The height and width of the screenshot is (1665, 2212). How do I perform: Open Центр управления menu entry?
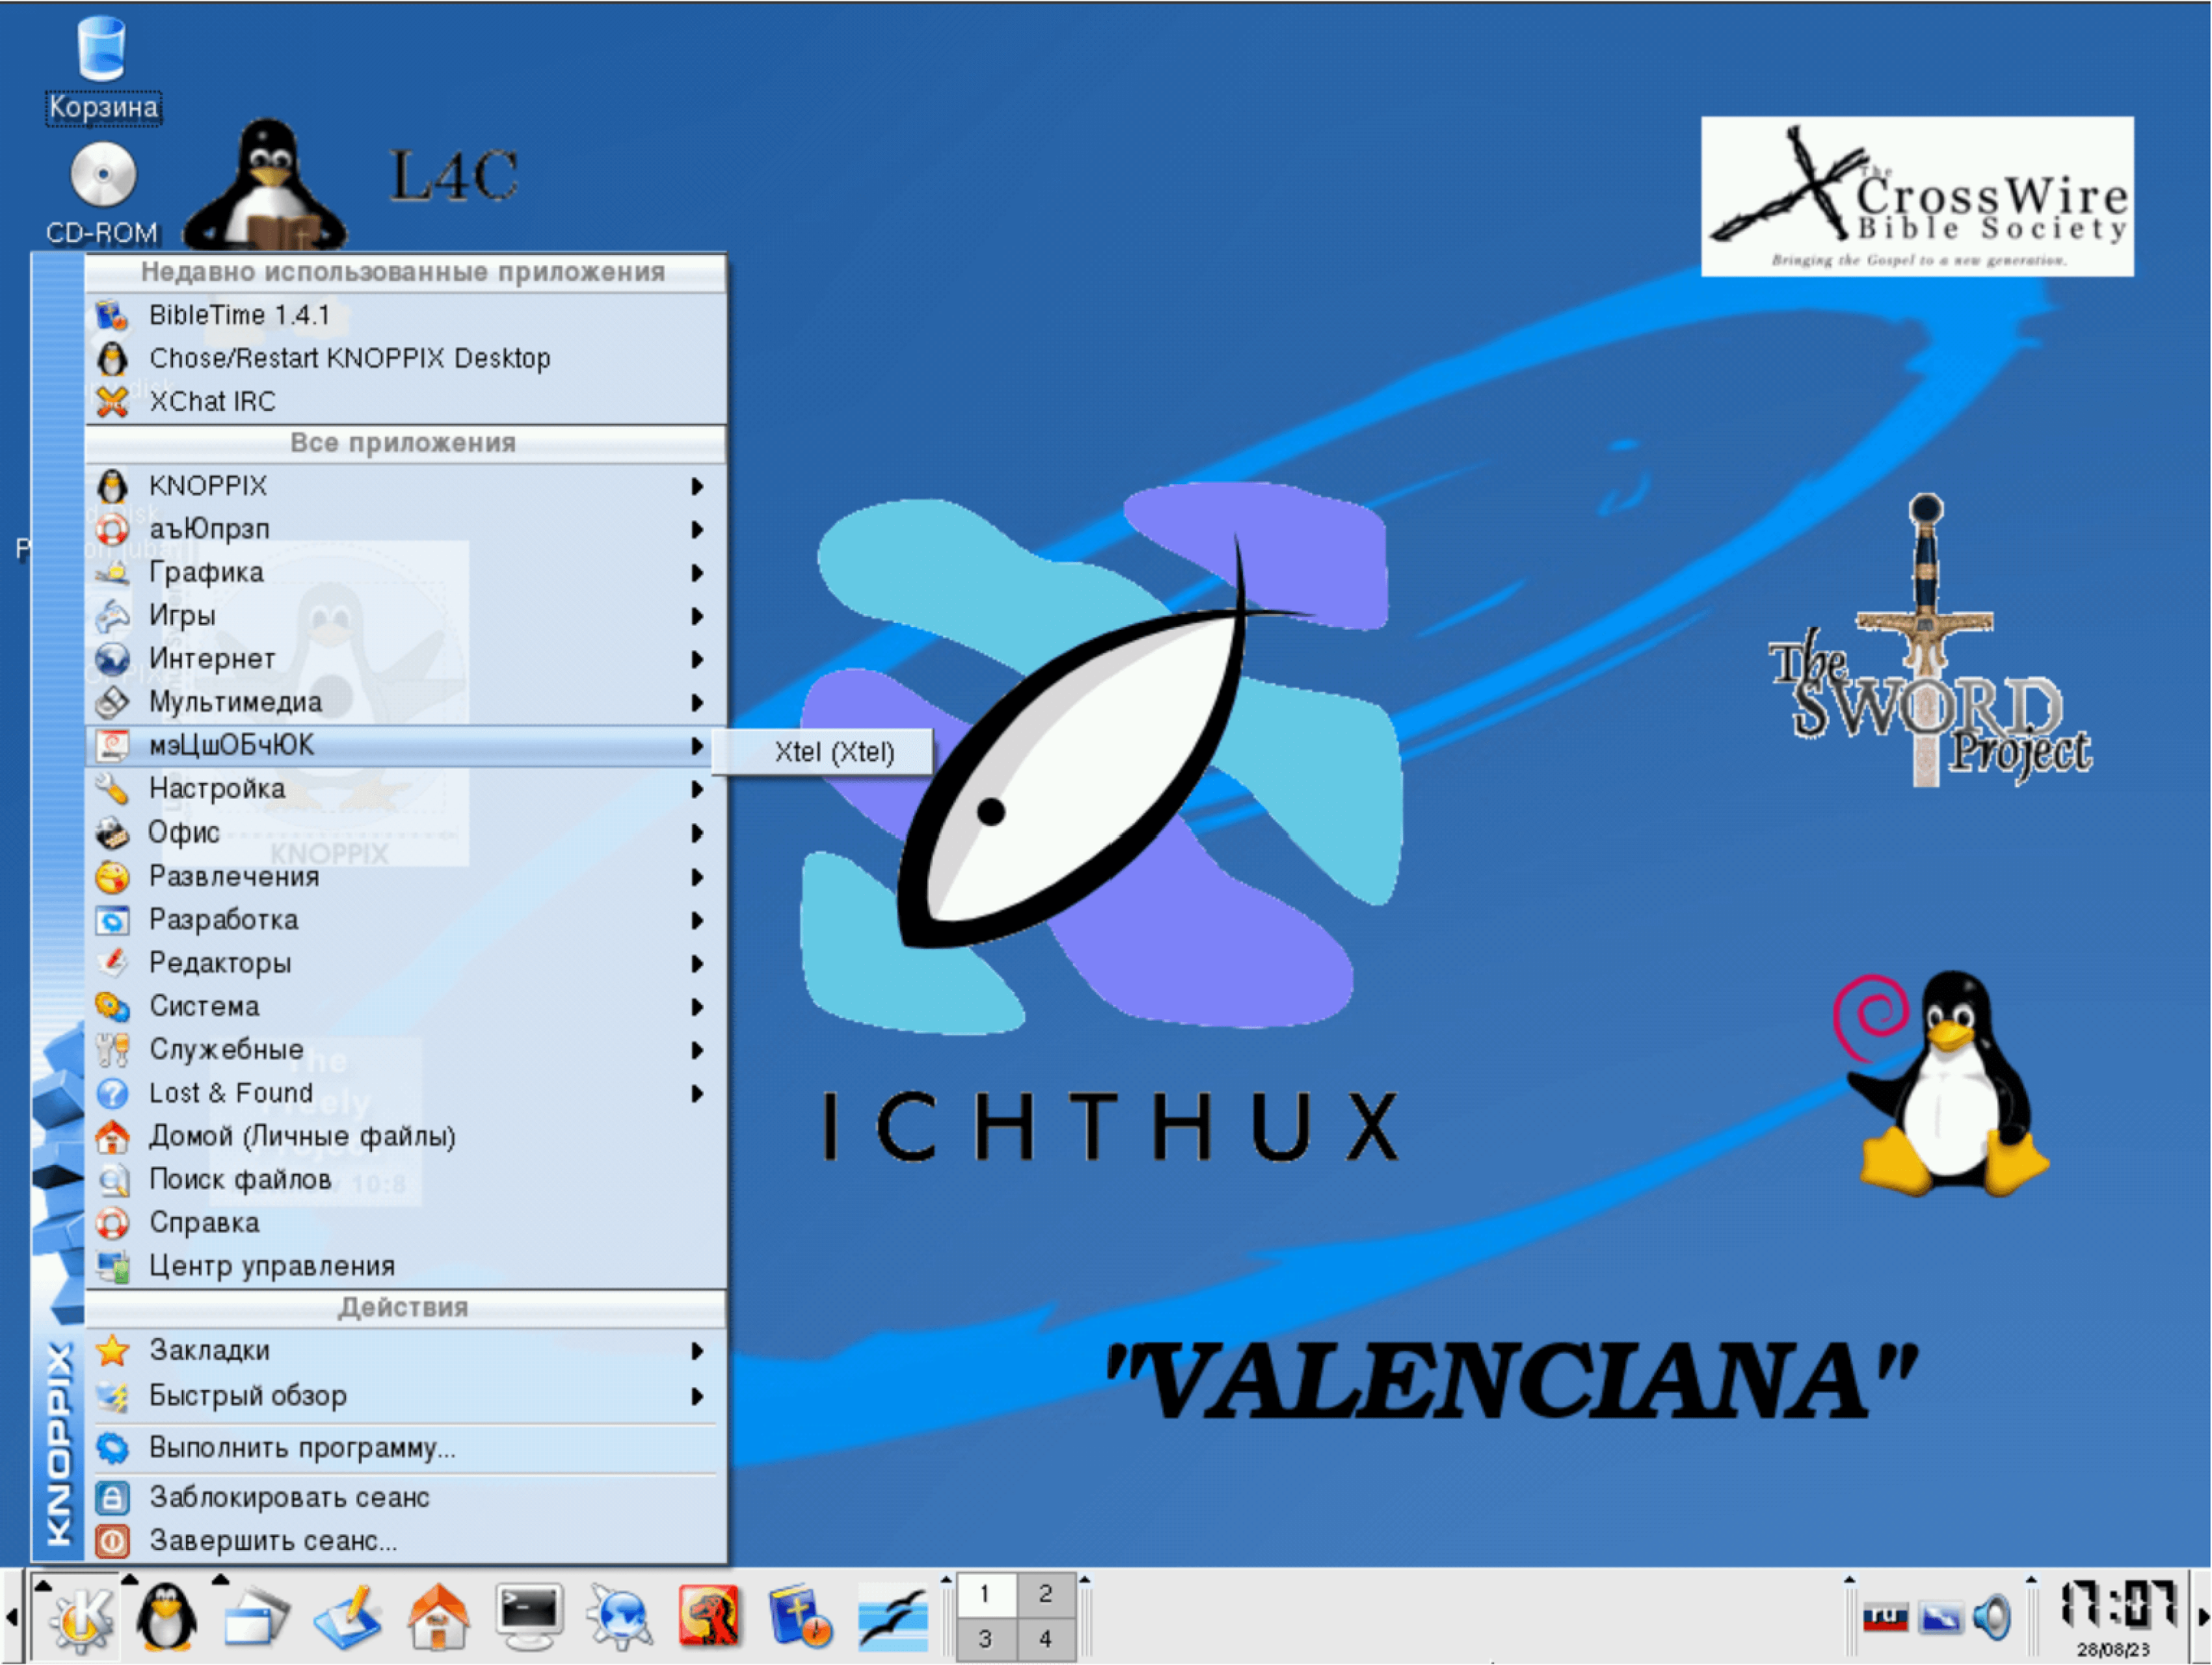click(x=406, y=1267)
